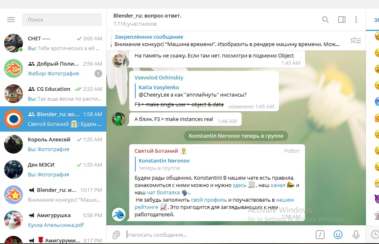Open the чат болталка link

point(164,192)
